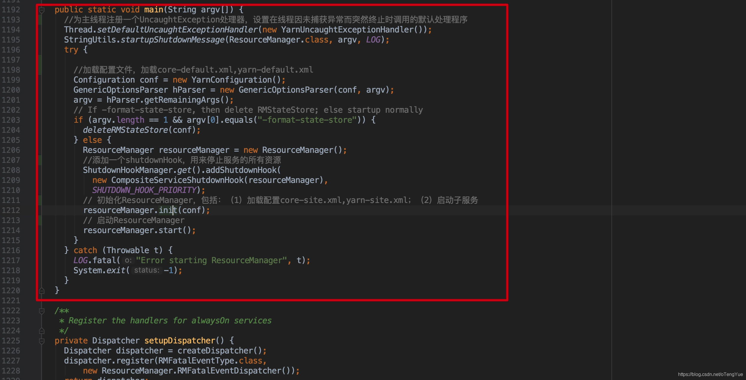Image resolution: width=746 pixels, height=380 pixels.
Task: Click 'Register the handlers' Javadoc comment
Action: coord(170,321)
